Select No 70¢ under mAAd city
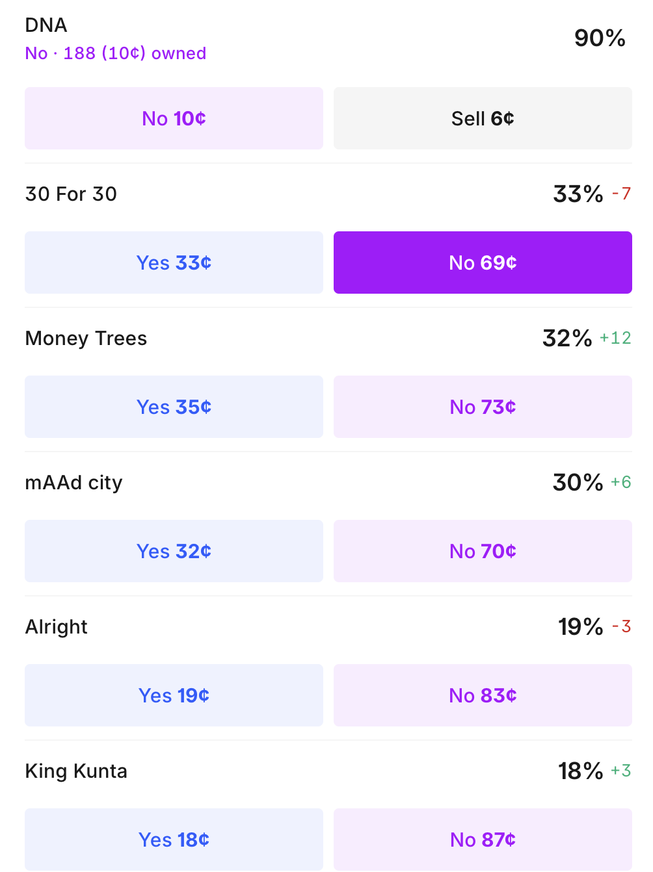 point(483,551)
